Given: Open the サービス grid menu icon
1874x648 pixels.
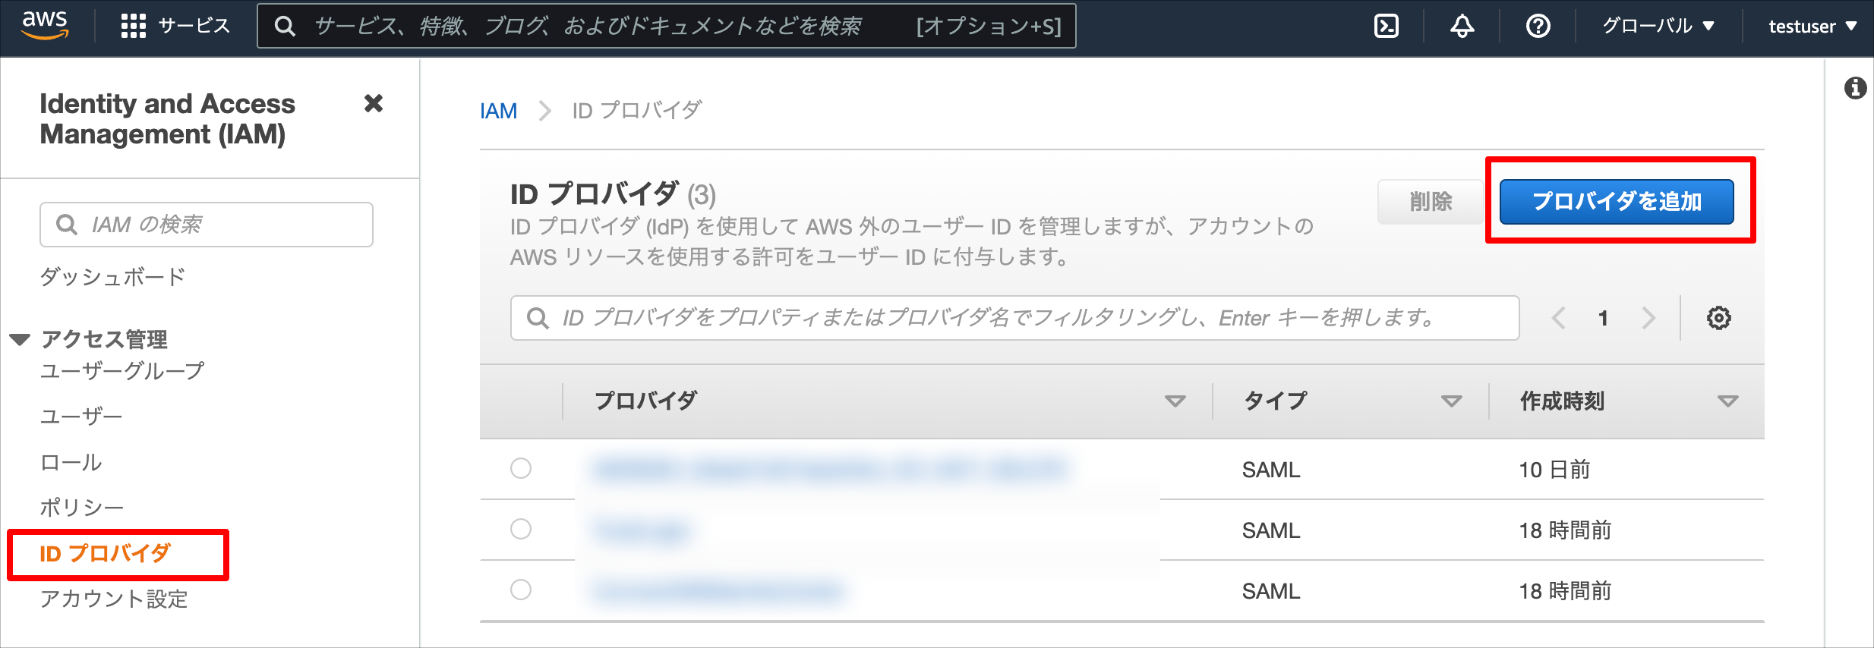Looking at the screenshot, I should pos(133,26).
